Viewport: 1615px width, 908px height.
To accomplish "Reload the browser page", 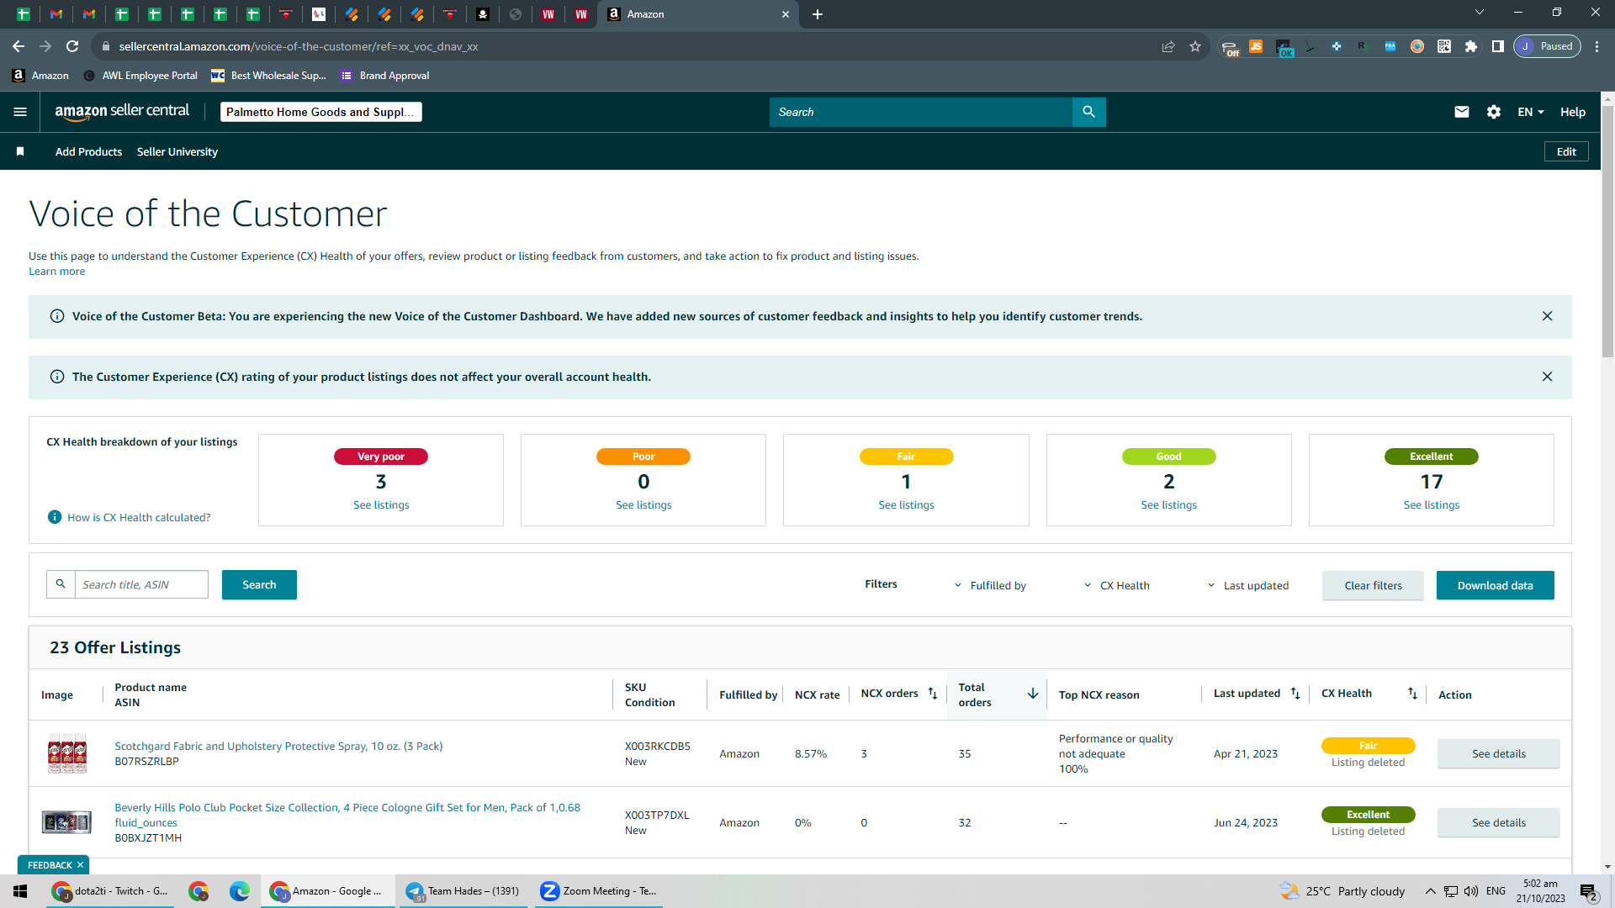I will [x=72, y=46].
